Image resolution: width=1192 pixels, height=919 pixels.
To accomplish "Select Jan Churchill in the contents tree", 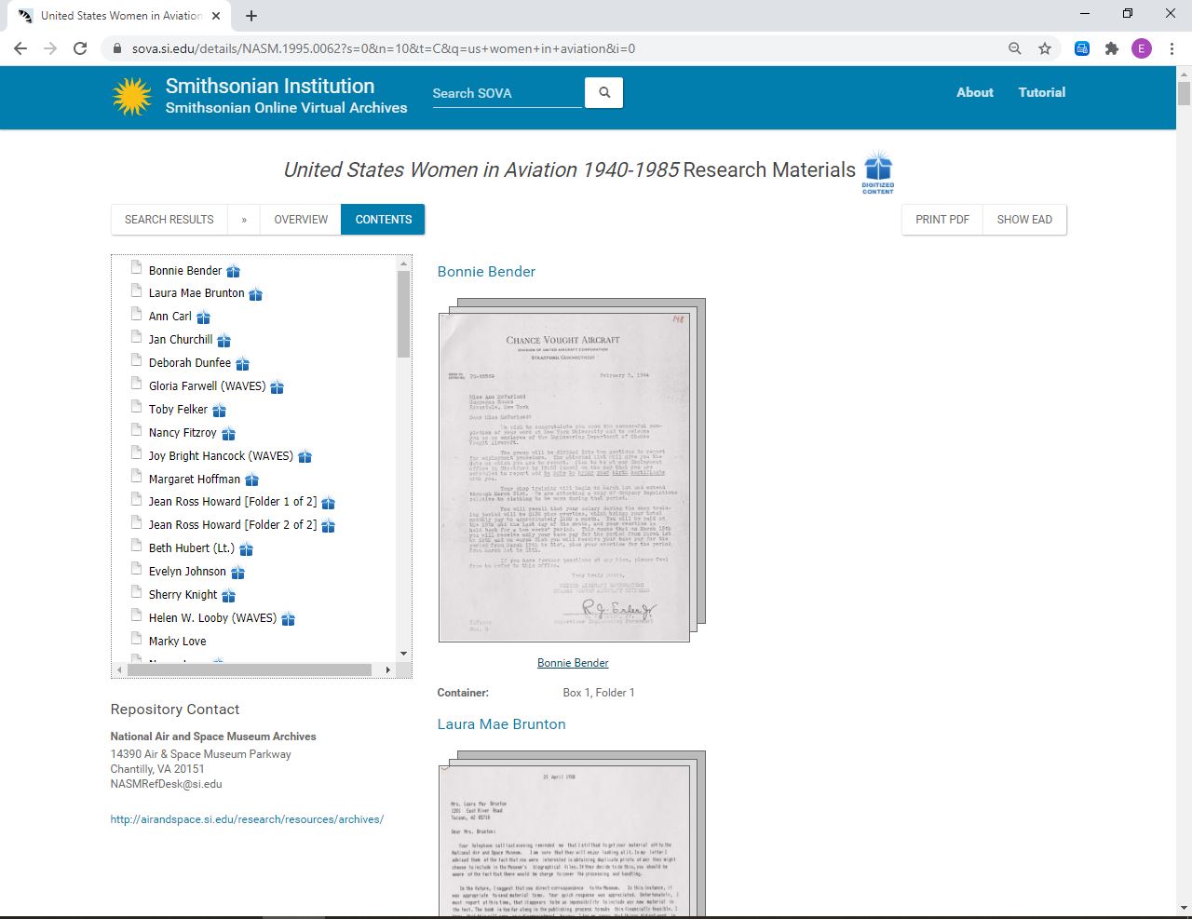I will (x=181, y=340).
